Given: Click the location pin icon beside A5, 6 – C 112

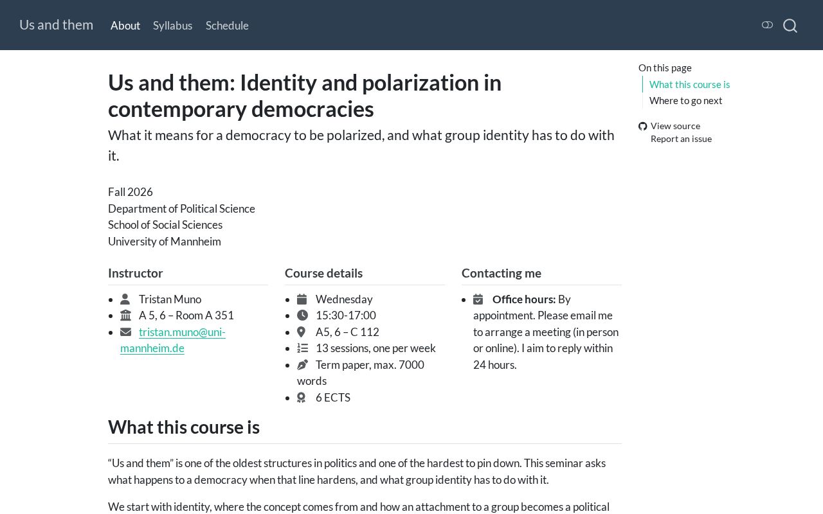Looking at the screenshot, I should click(301, 332).
